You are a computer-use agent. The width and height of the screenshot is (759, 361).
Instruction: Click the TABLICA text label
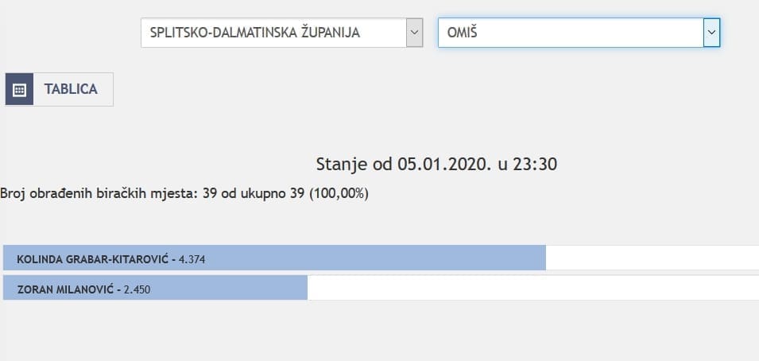click(x=71, y=90)
